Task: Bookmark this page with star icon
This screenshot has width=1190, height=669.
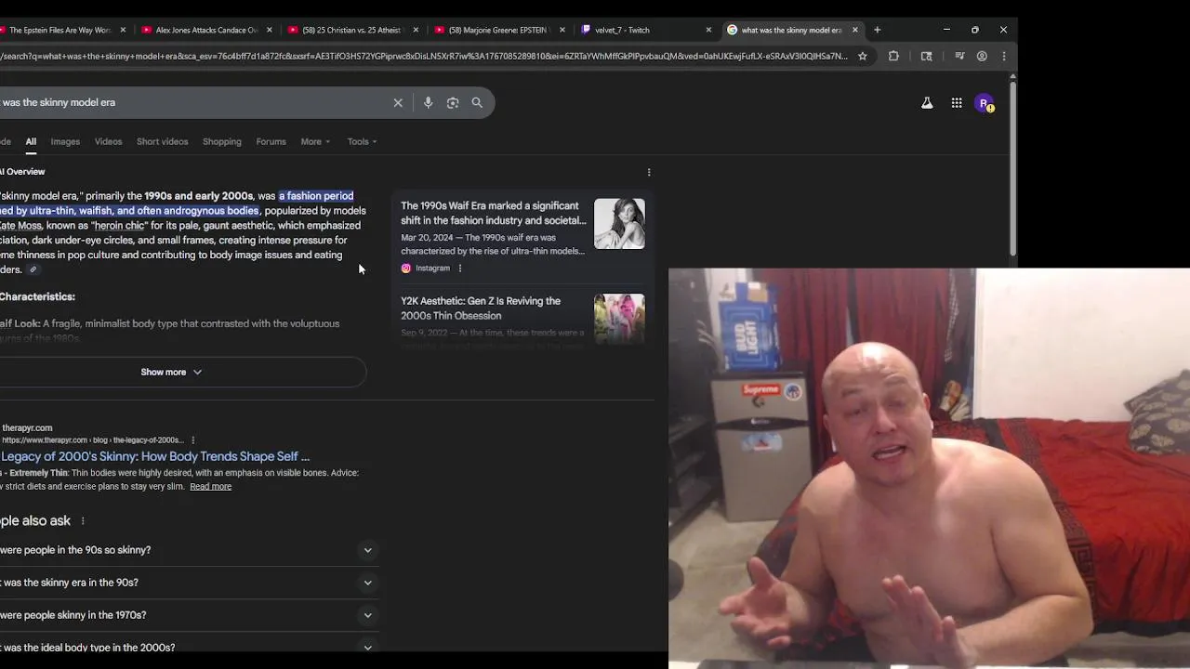Action: pos(863,56)
